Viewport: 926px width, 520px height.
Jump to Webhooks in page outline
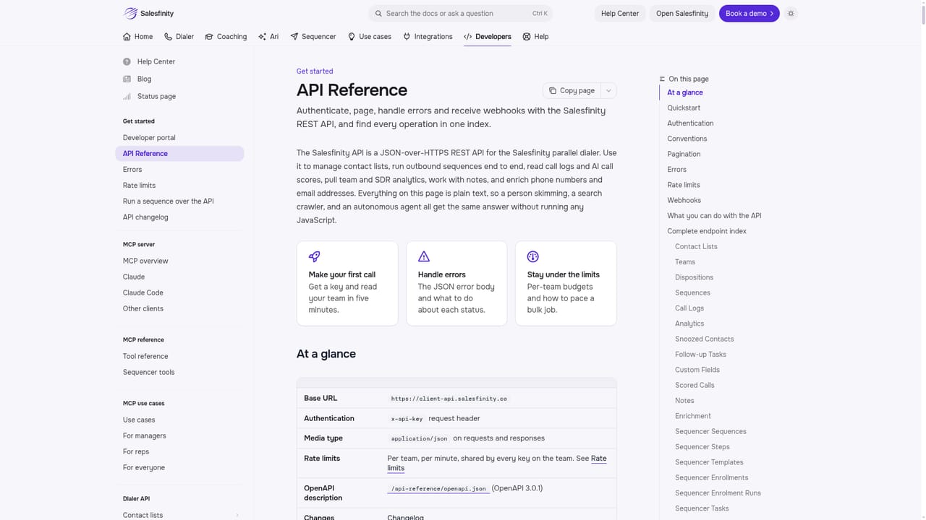coord(684,200)
